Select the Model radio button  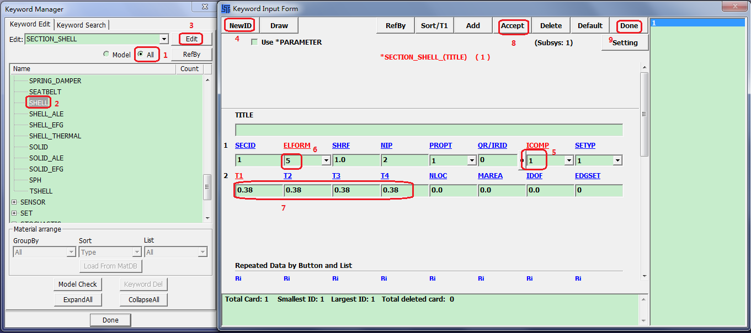pyautogui.click(x=106, y=55)
